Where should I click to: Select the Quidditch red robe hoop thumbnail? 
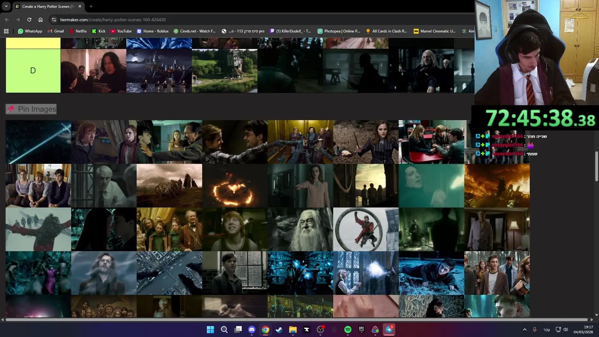(366, 229)
